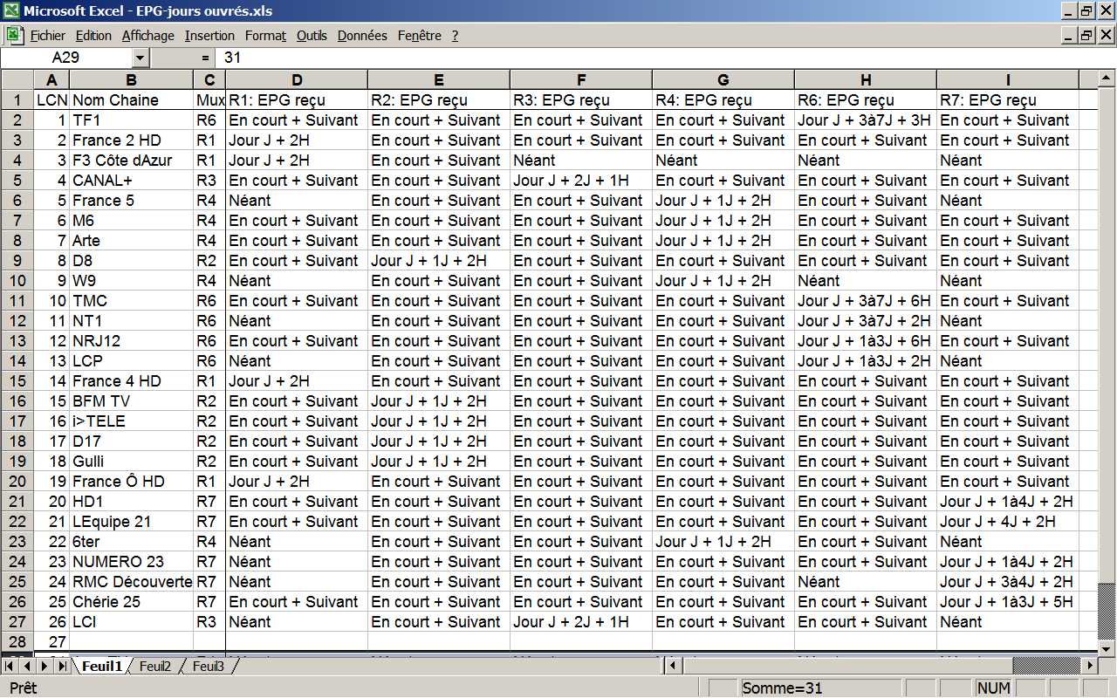The image size is (1117, 698).
Task: Open the Name Box dropdown arrow
Action: pyautogui.click(x=140, y=58)
